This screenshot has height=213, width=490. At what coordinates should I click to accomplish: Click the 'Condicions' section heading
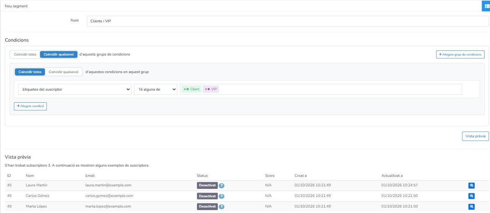point(17,40)
